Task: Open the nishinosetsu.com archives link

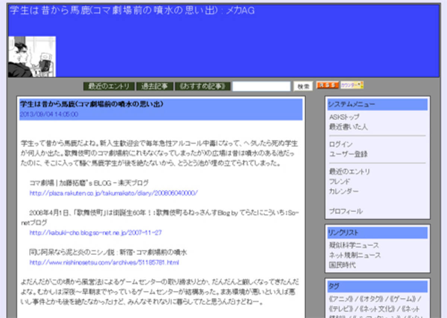Action: [x=104, y=263]
